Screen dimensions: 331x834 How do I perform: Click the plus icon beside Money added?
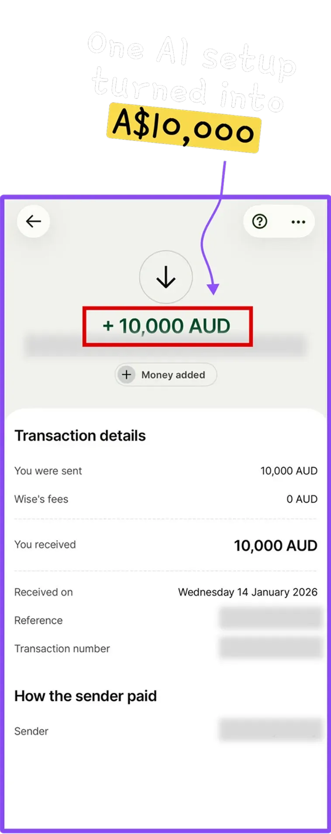tap(127, 375)
